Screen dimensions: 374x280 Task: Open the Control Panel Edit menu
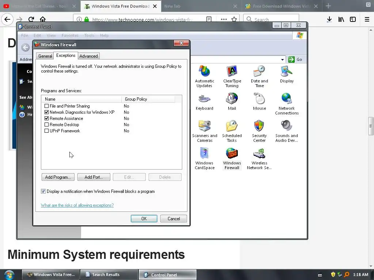click(37, 35)
